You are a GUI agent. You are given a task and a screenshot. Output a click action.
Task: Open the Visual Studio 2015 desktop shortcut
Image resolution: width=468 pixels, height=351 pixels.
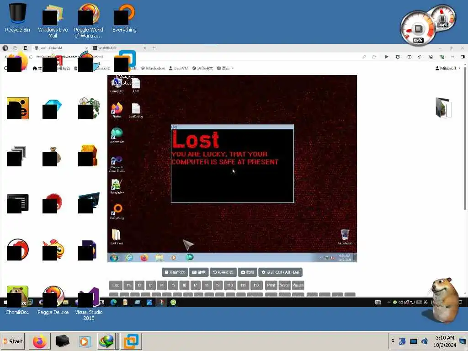coord(89,303)
